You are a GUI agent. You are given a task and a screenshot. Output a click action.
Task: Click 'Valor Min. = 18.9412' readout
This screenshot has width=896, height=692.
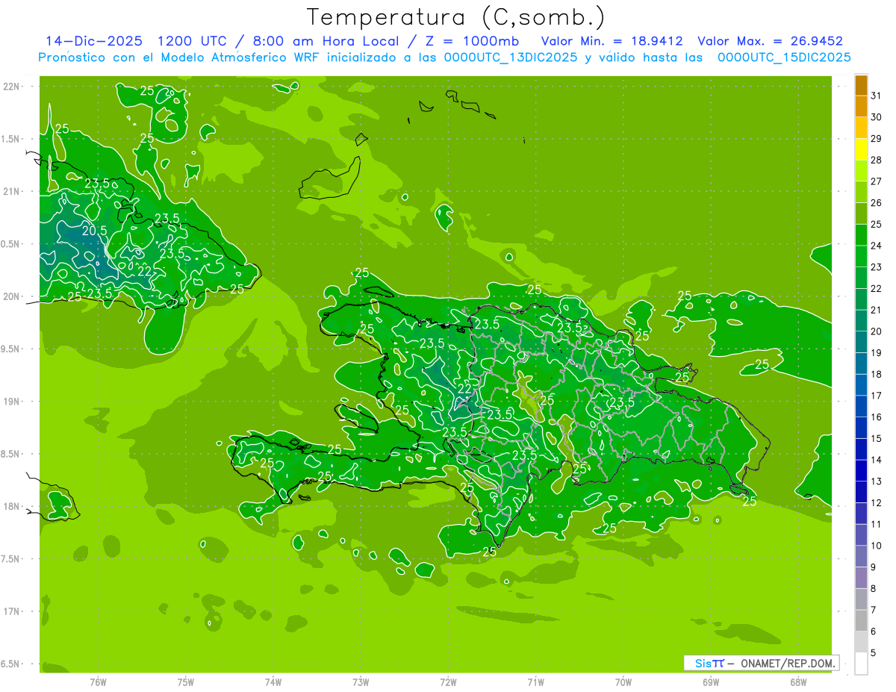(612, 41)
